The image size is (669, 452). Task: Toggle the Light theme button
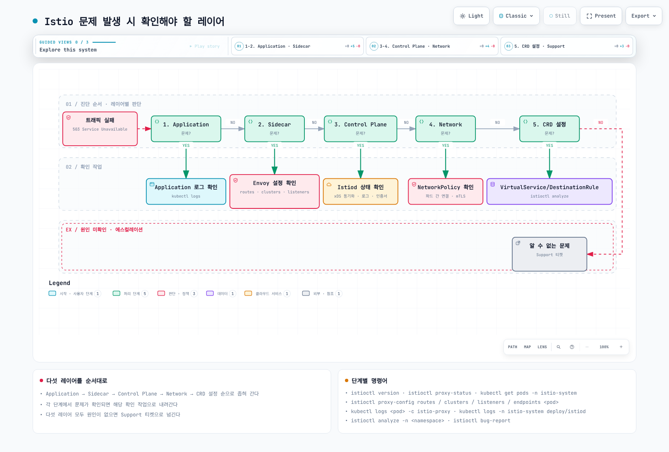[471, 16]
